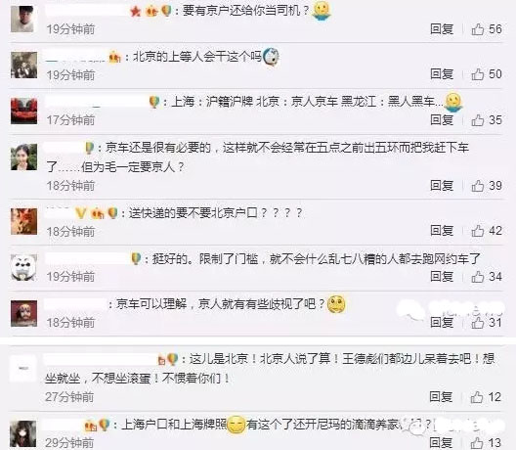Like the 送快递的 comment with 42 likes

point(478,231)
